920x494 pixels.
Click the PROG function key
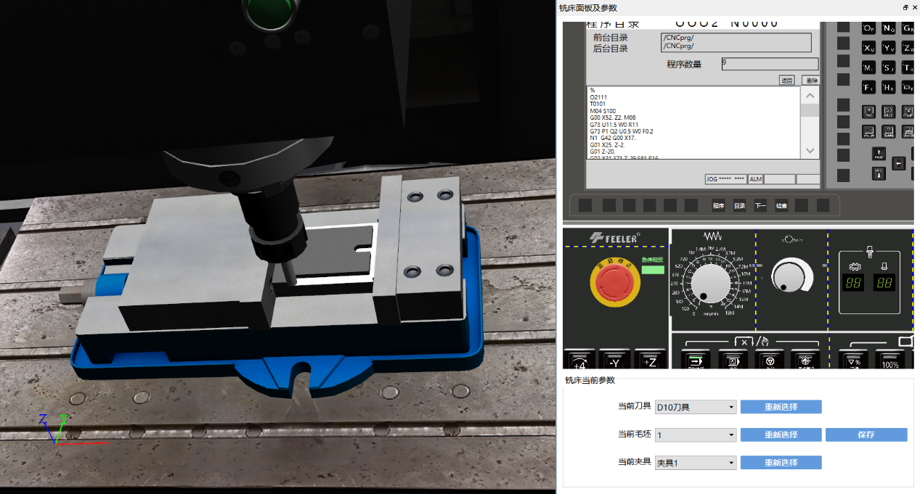tap(888, 112)
